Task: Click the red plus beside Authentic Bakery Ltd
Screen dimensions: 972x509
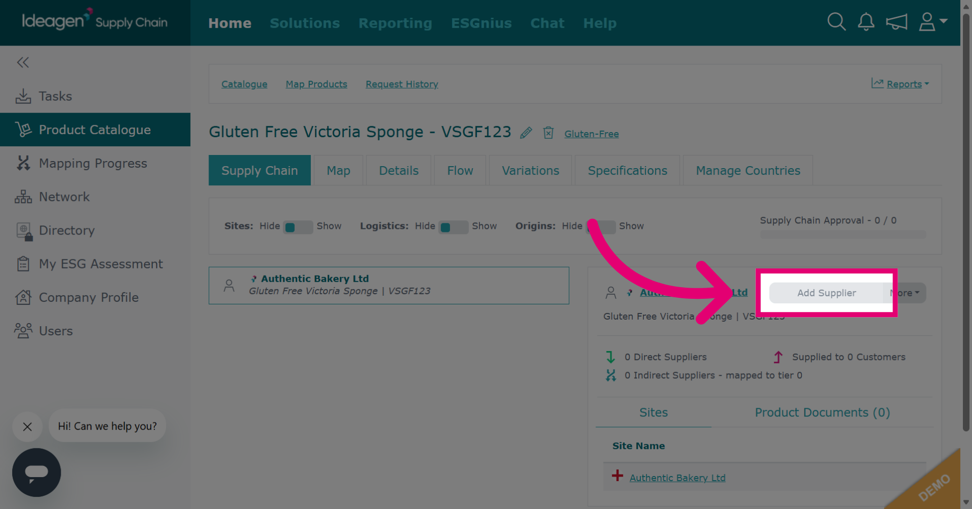Action: coord(617,476)
